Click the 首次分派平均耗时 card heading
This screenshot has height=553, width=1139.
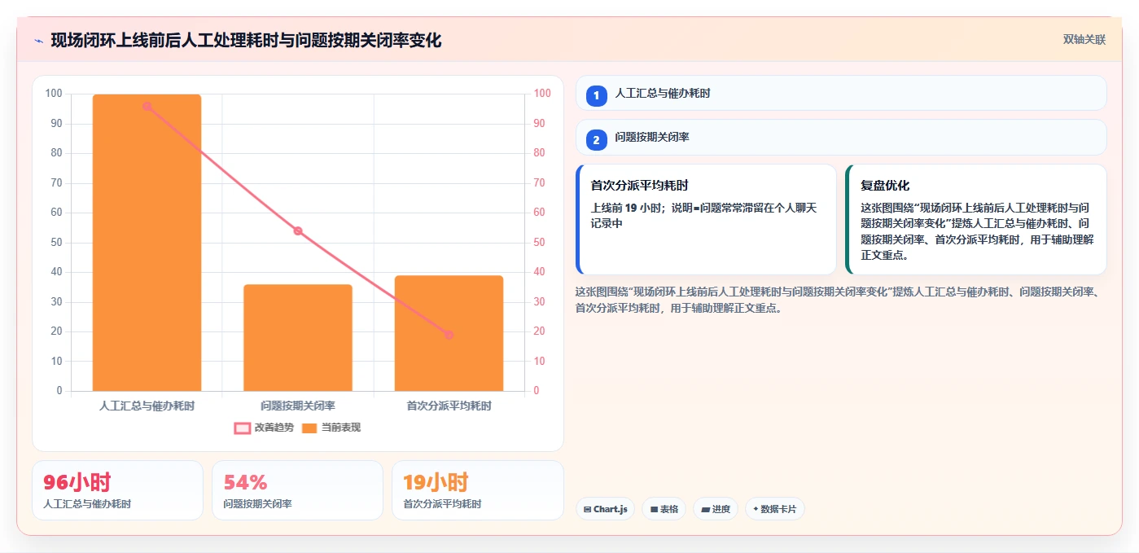640,186
